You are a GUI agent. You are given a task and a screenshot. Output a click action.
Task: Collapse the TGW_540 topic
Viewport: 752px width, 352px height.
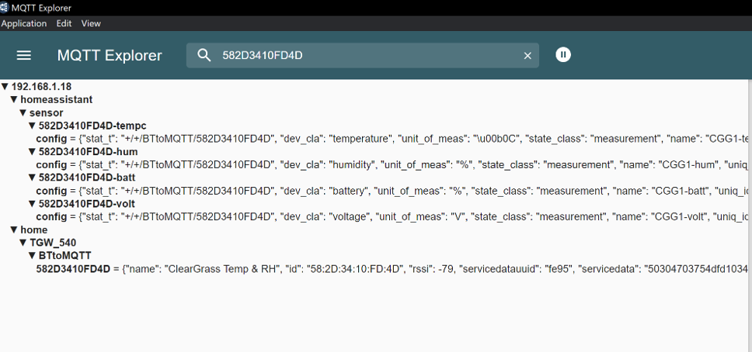(23, 243)
